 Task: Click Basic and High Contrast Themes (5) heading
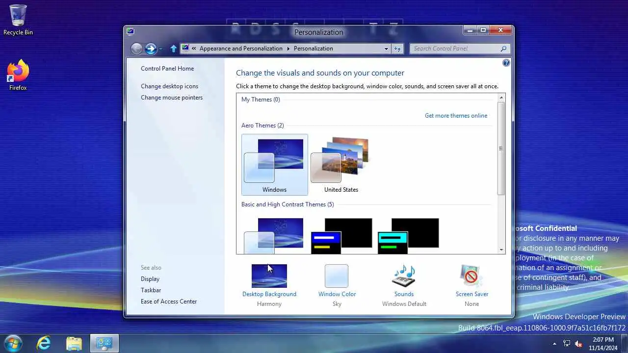(x=288, y=204)
